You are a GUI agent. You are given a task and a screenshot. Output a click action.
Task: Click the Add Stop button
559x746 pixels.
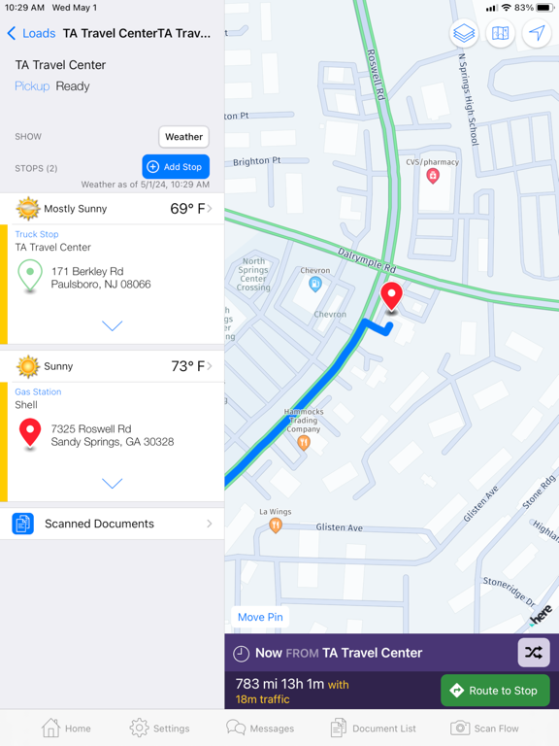176,166
